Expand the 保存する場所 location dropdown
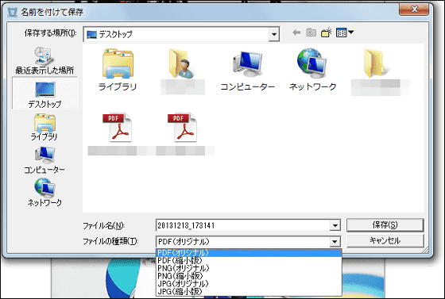 [274, 34]
